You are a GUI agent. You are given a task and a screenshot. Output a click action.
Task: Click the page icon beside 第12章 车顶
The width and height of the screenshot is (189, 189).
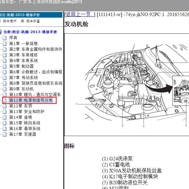point(5,106)
